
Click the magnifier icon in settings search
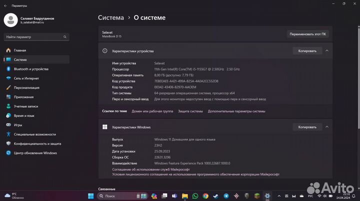click(65, 37)
